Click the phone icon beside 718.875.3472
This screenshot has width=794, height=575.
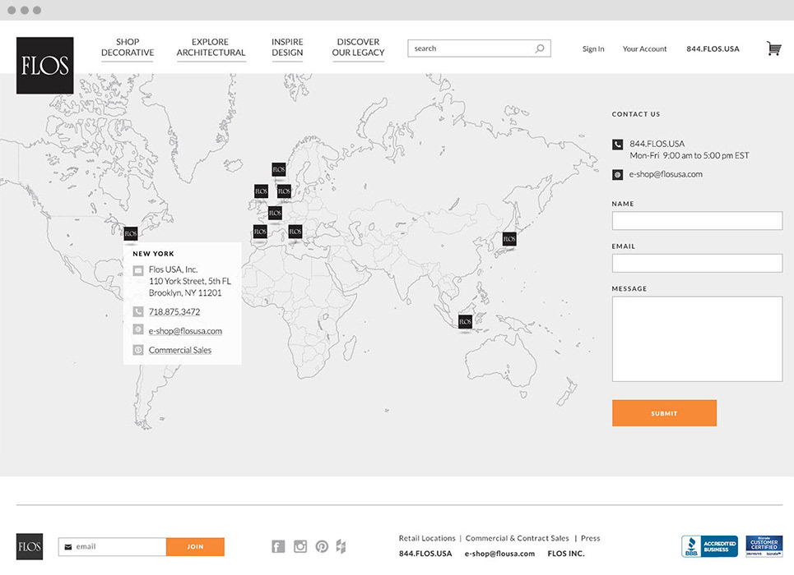coord(137,311)
